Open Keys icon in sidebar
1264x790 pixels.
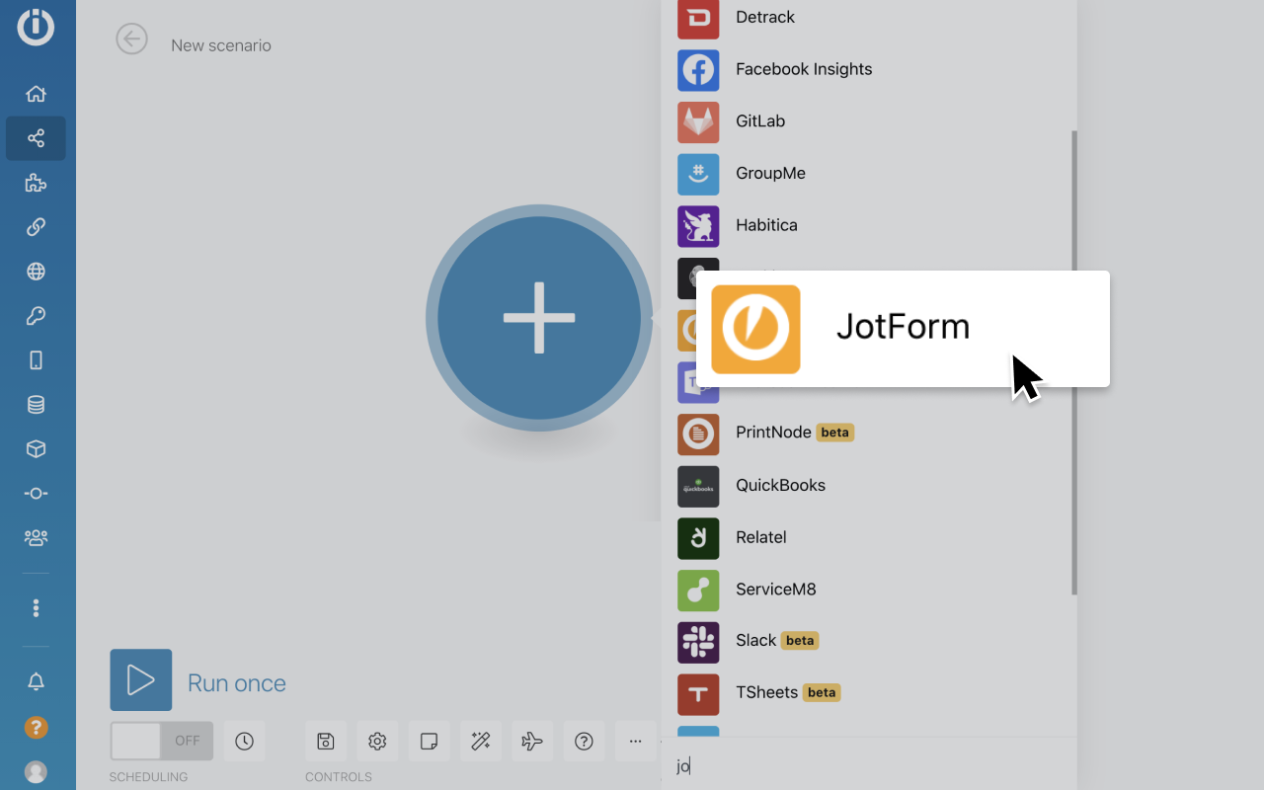(36, 316)
